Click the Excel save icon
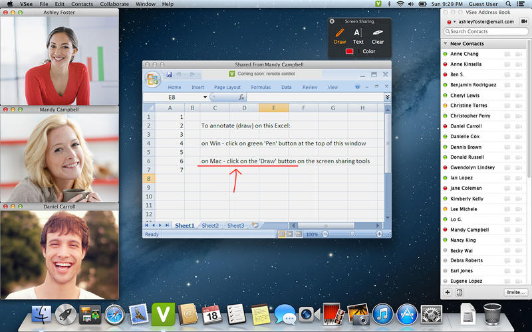Screen dimensions: 532x332 click(170, 74)
